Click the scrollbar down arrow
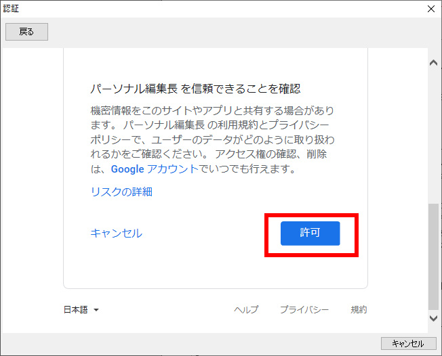 [x=433, y=318]
